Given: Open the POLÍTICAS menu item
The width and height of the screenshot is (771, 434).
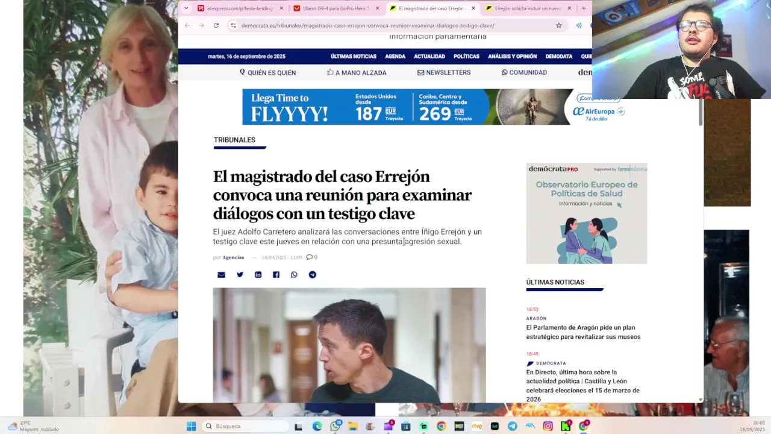Looking at the screenshot, I should [466, 57].
